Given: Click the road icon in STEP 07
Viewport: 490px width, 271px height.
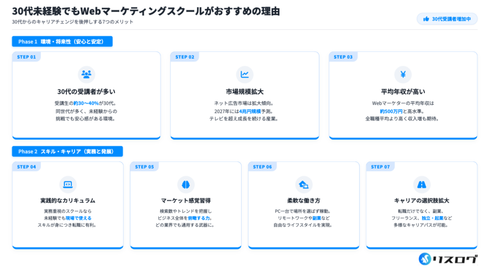Looking at the screenshot, I should tap(422, 184).
